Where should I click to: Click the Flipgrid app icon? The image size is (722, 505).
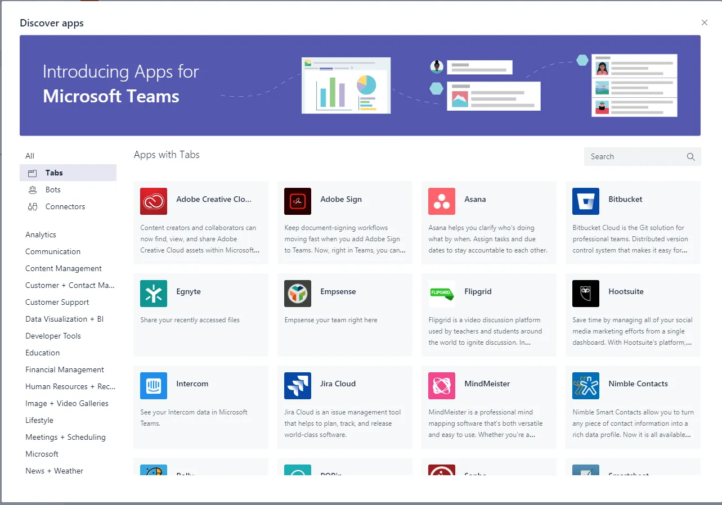[442, 294]
